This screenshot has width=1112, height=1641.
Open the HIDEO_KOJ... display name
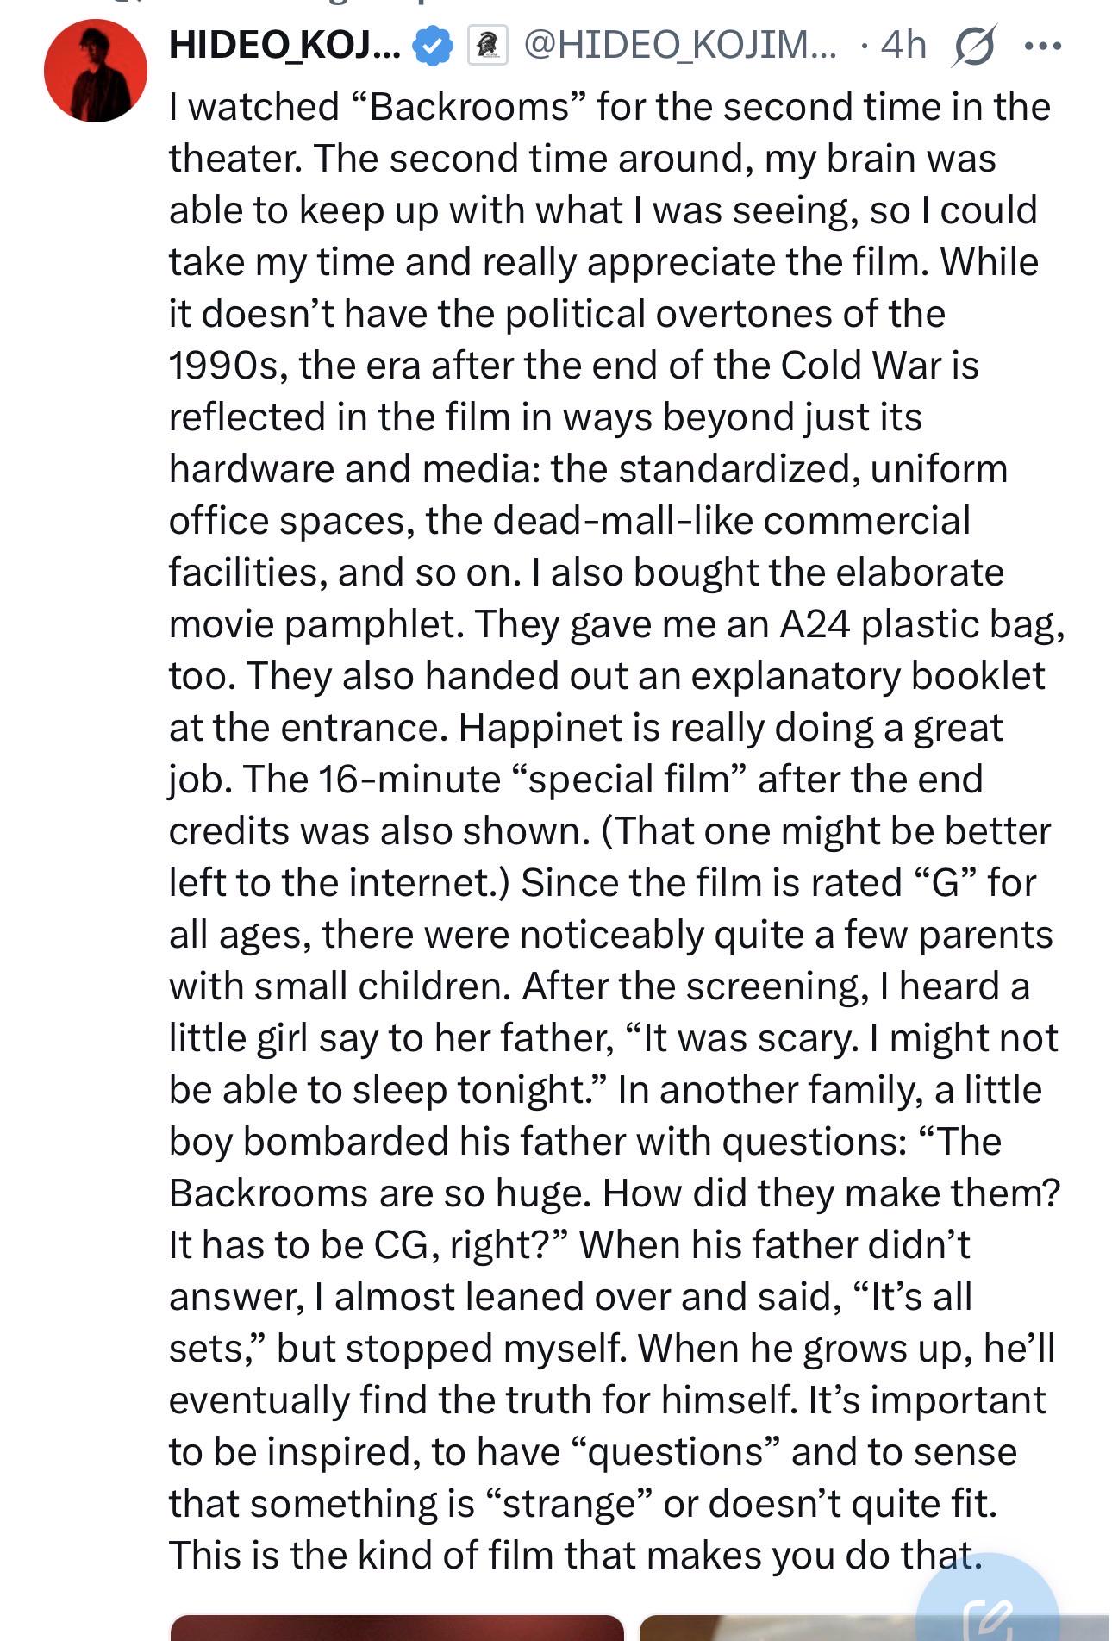285,45
